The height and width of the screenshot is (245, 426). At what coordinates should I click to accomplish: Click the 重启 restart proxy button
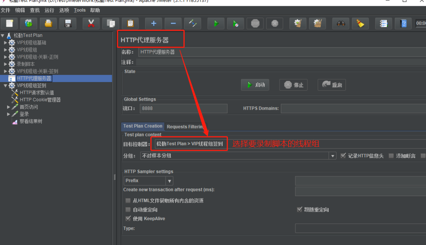tap(332, 85)
